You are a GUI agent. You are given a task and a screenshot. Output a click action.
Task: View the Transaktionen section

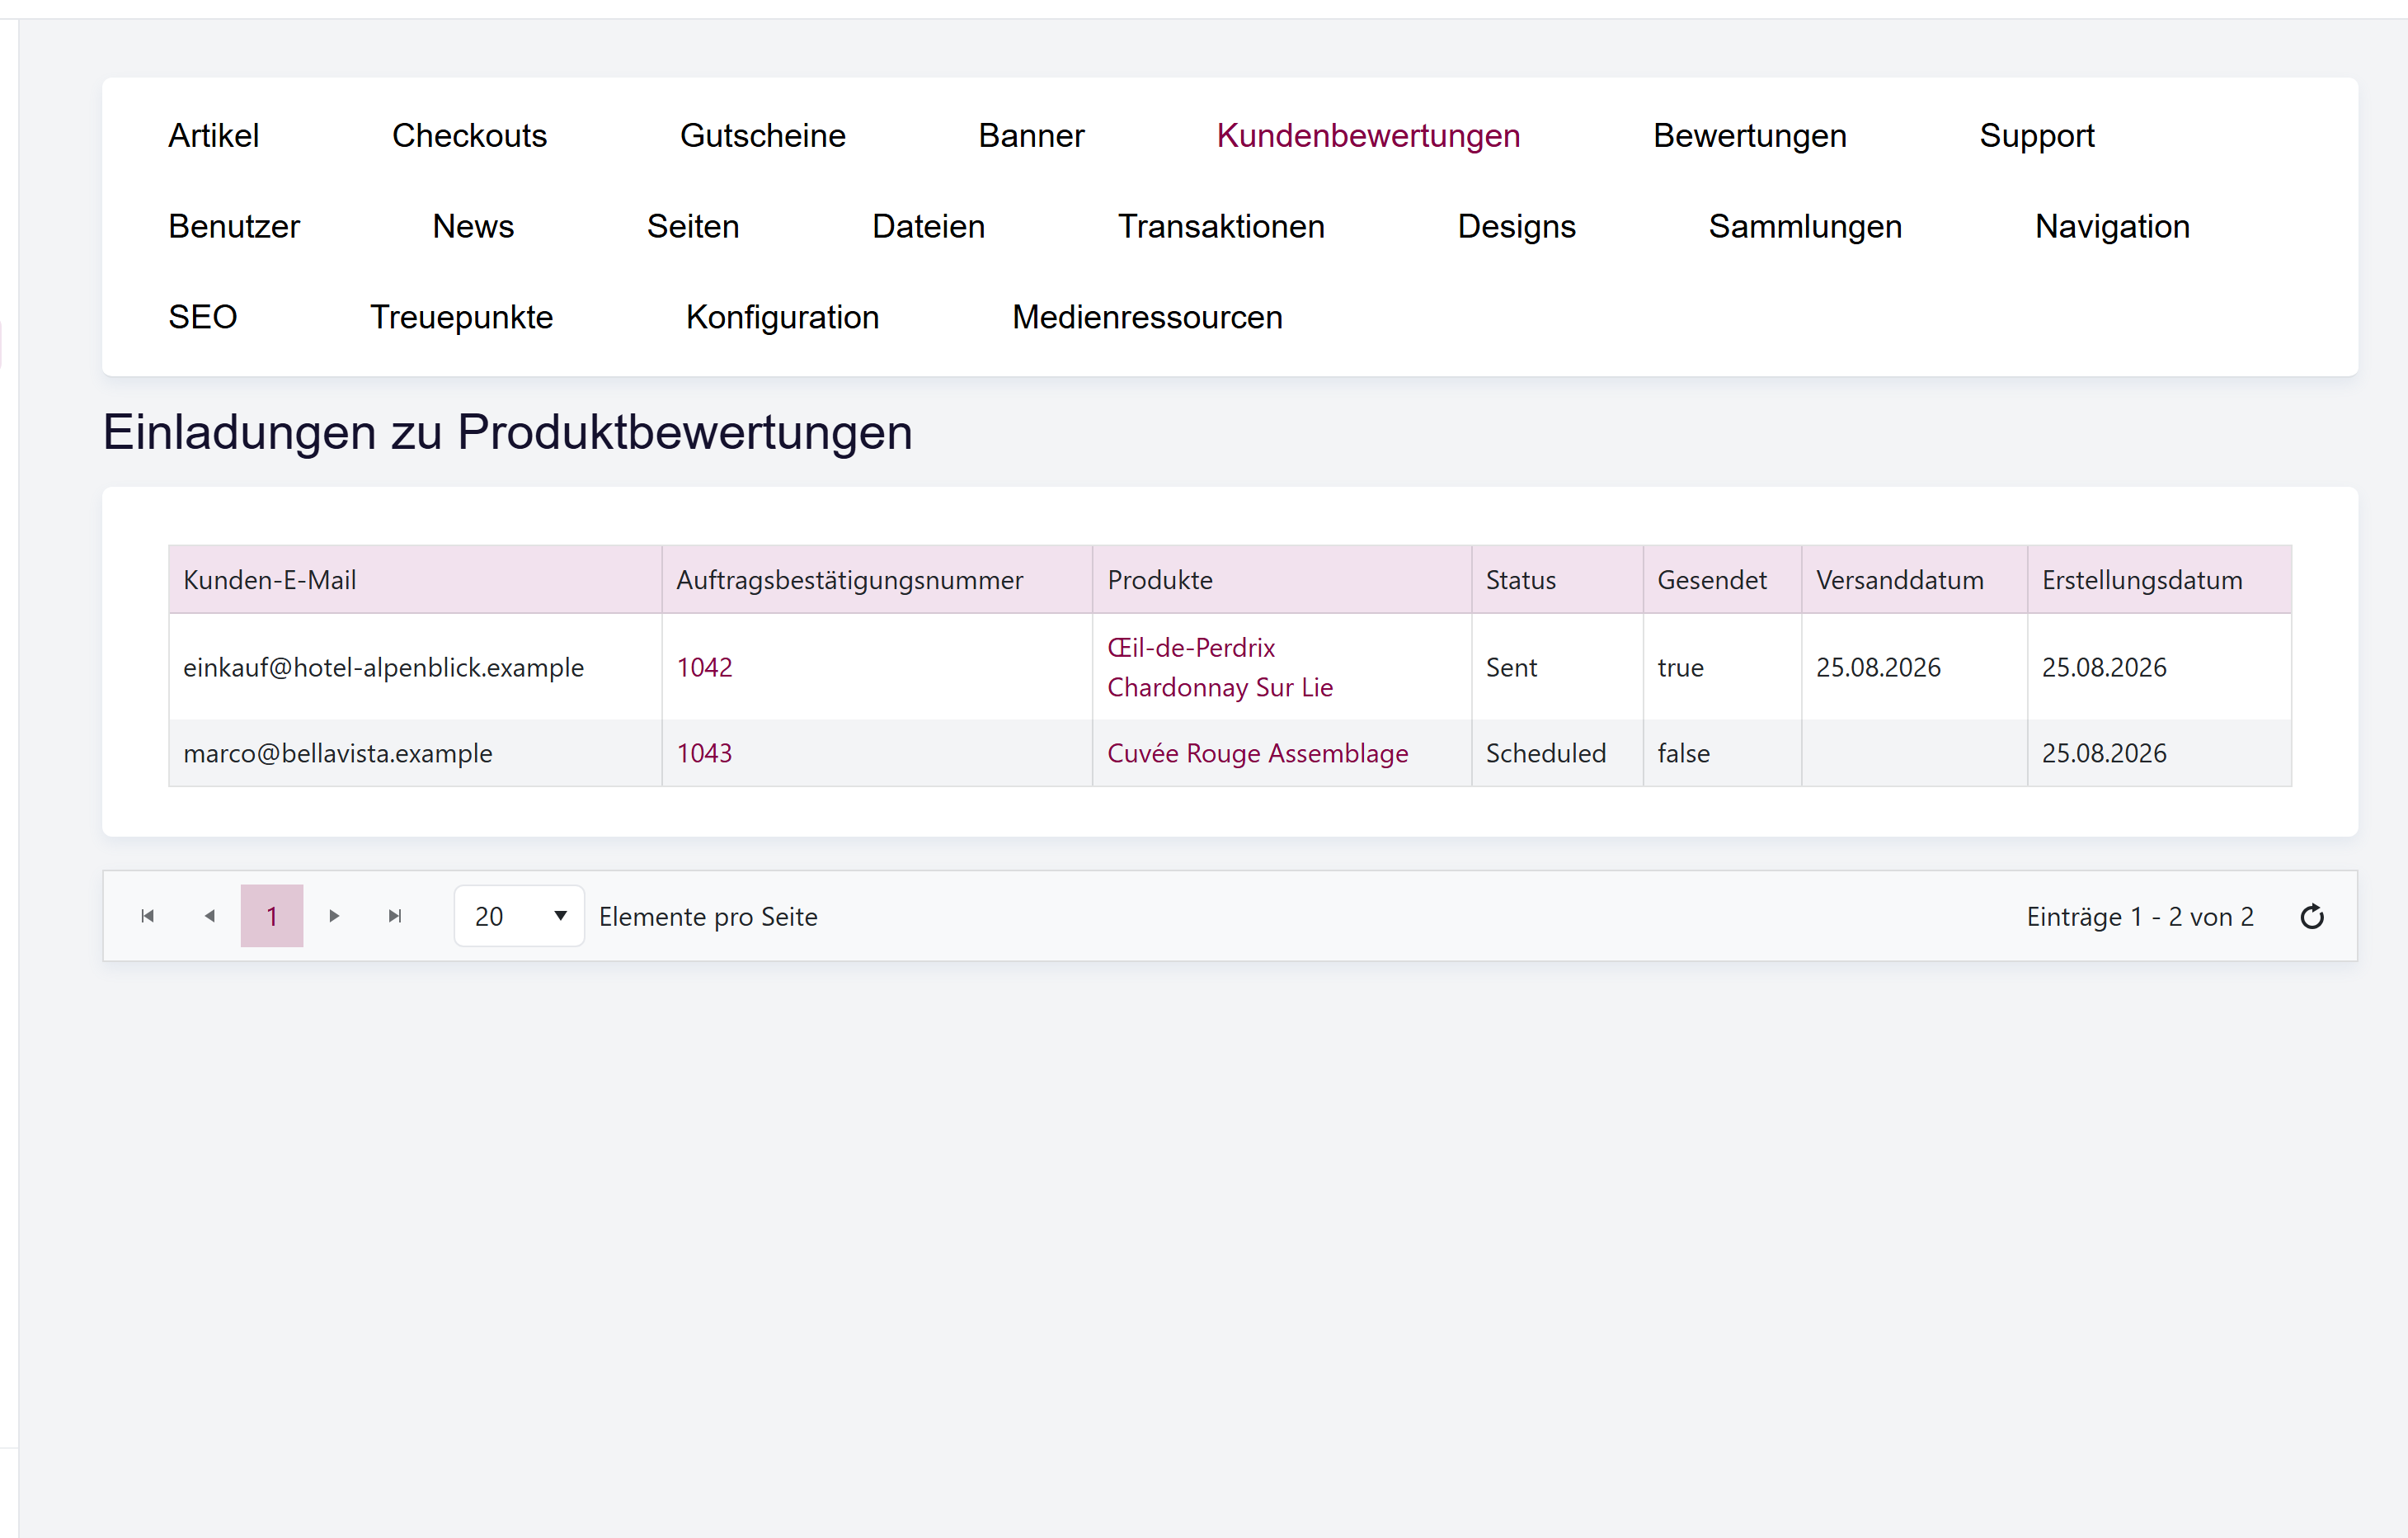1221,226
